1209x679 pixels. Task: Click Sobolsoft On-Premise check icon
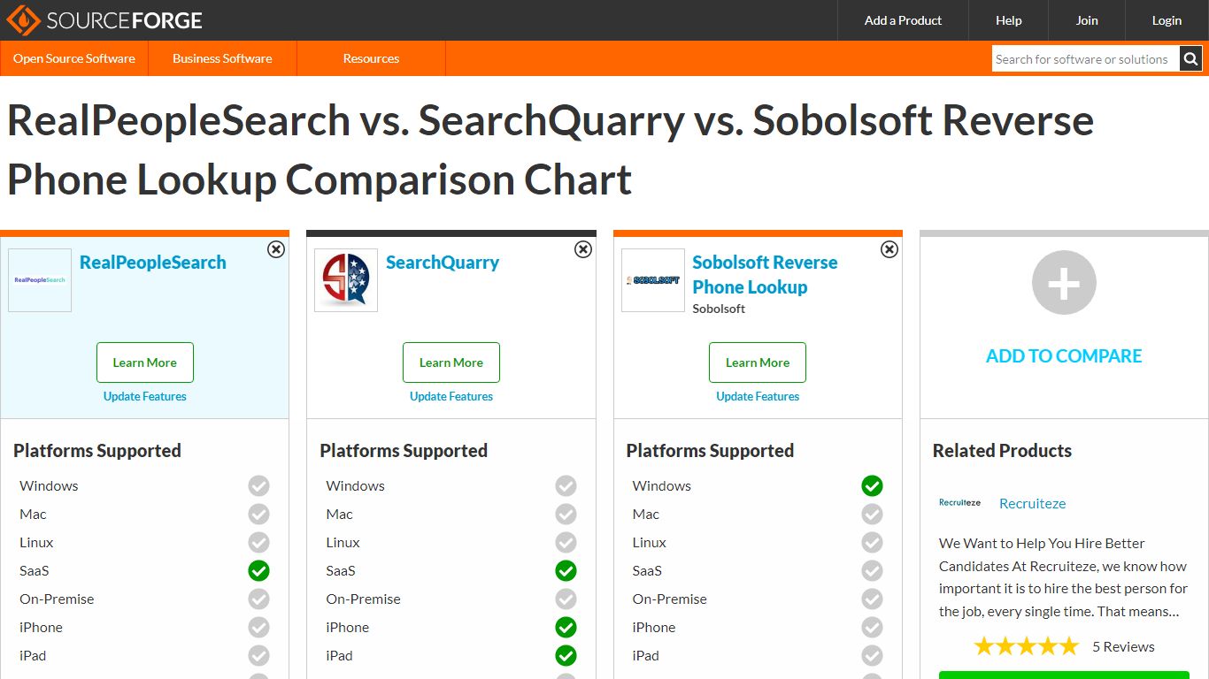(872, 599)
